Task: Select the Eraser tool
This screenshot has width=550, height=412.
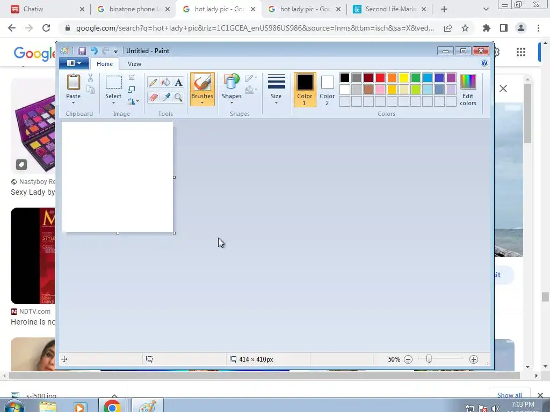Action: click(x=153, y=98)
